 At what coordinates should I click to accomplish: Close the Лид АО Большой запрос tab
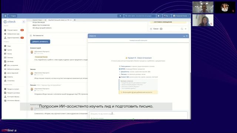point(71,20)
